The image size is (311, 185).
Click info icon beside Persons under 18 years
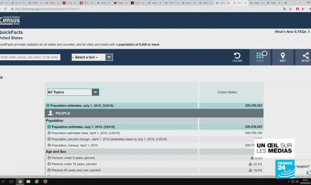click(x=49, y=164)
